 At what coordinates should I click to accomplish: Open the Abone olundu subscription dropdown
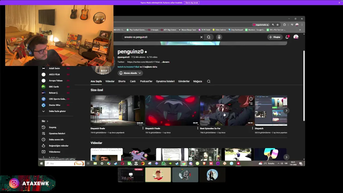[130, 73]
